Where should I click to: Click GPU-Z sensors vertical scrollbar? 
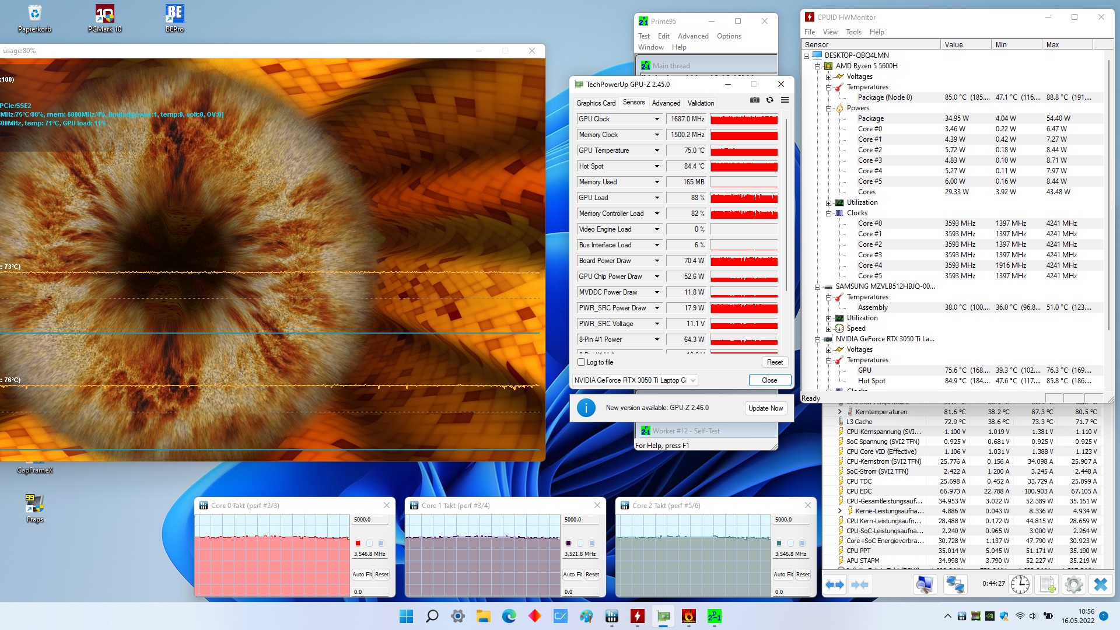786,204
